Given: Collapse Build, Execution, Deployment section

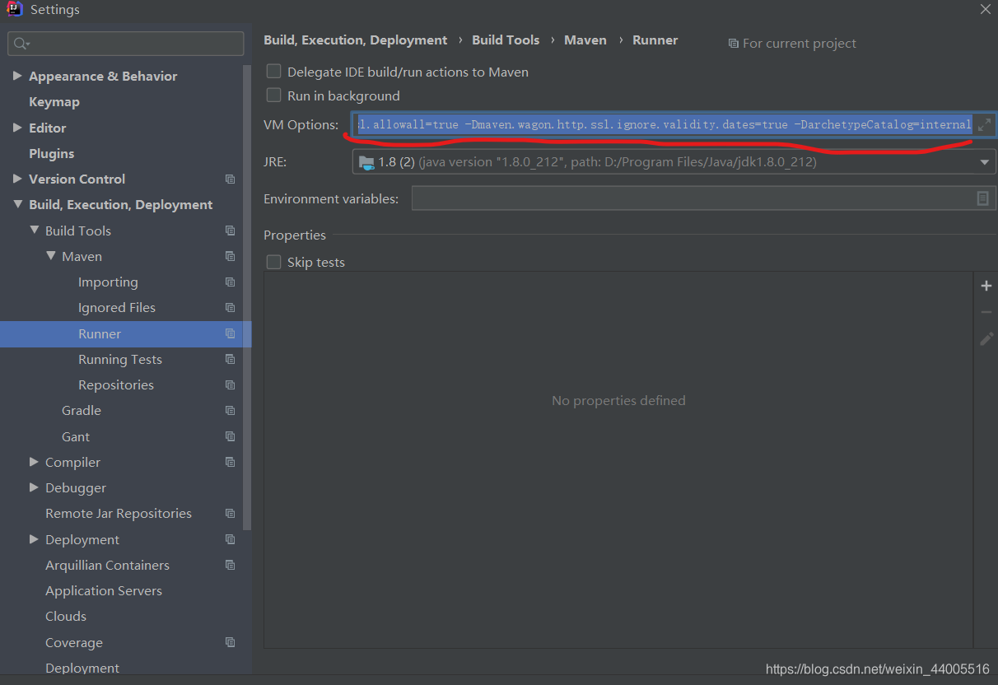Looking at the screenshot, I should tap(17, 204).
